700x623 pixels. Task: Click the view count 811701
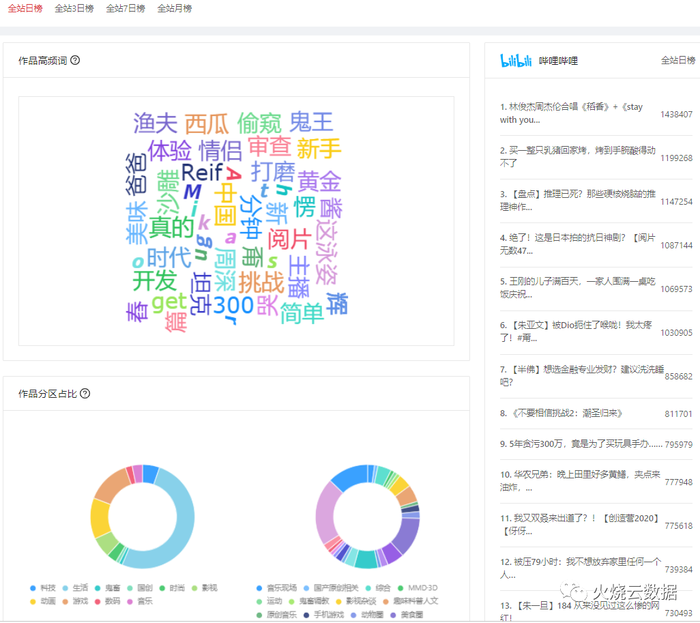point(679,414)
